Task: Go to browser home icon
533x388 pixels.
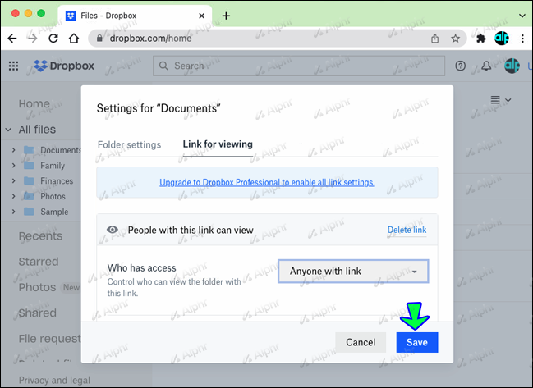Action: point(74,39)
